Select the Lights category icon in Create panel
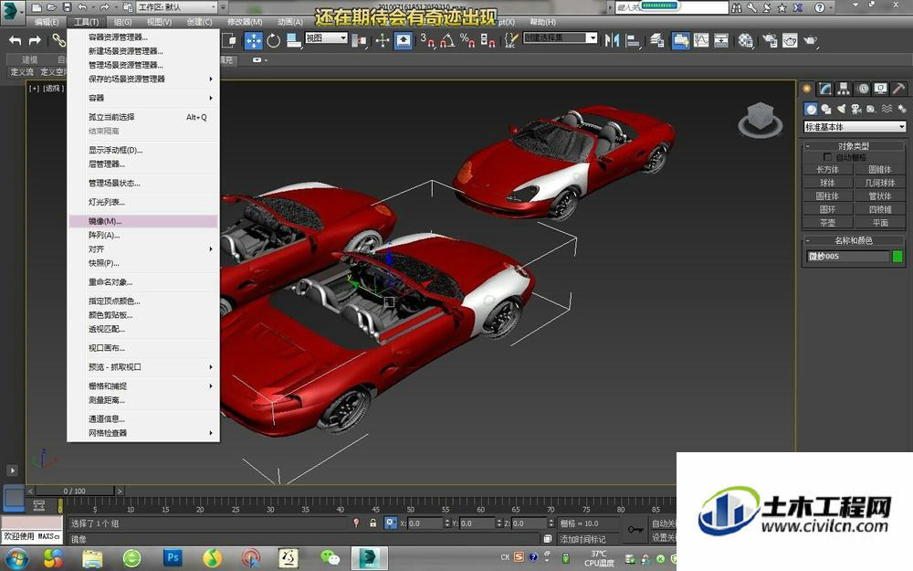913x571 pixels. tap(841, 109)
